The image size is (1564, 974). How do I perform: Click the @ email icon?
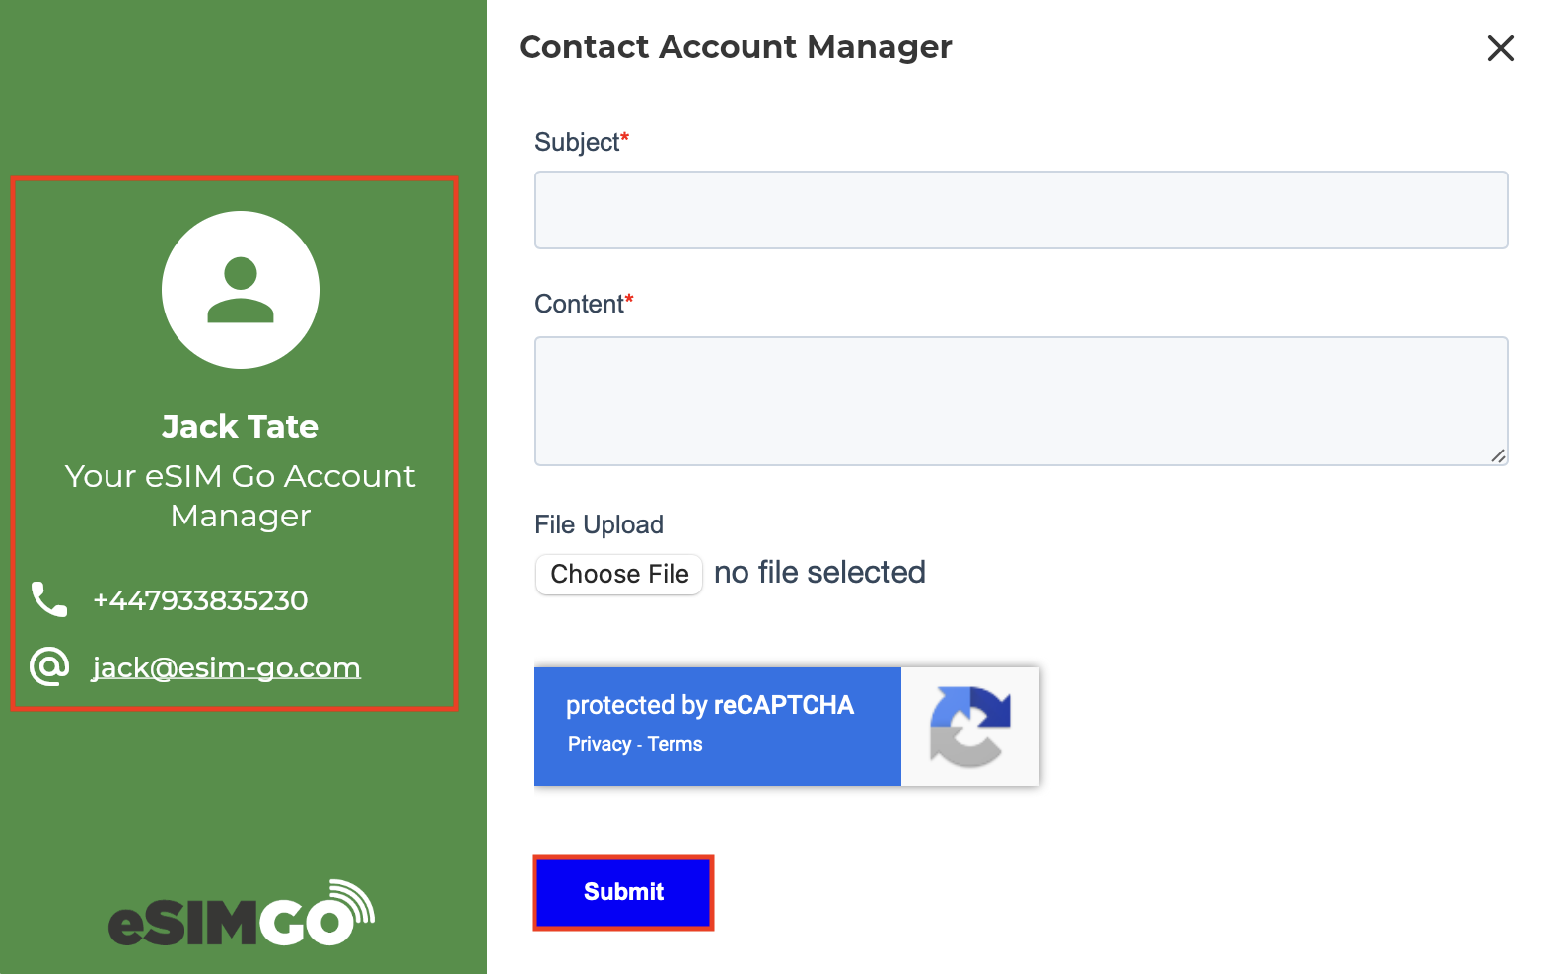pos(49,666)
